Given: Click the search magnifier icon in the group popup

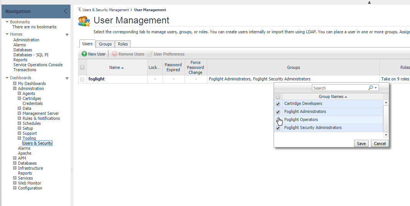Looking at the screenshot, I should click(371, 88).
